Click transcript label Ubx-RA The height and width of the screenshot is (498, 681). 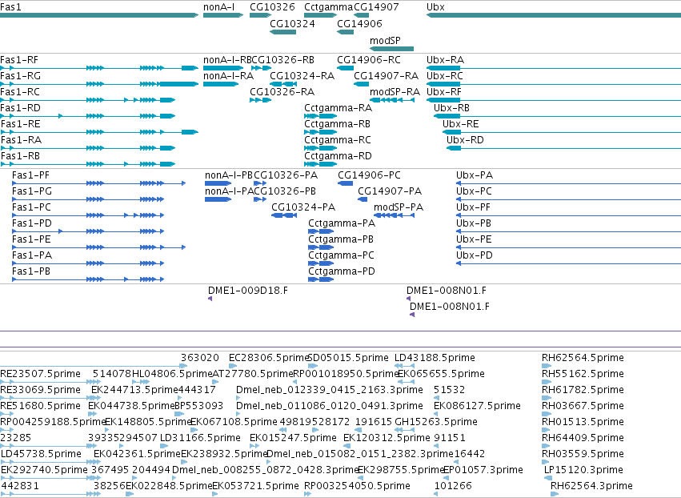(445, 59)
